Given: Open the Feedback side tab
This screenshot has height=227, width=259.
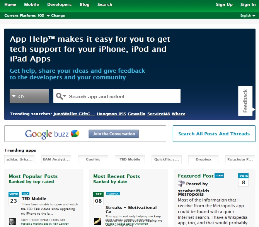Looking at the screenshot, I should pyautogui.click(x=245, y=101).
